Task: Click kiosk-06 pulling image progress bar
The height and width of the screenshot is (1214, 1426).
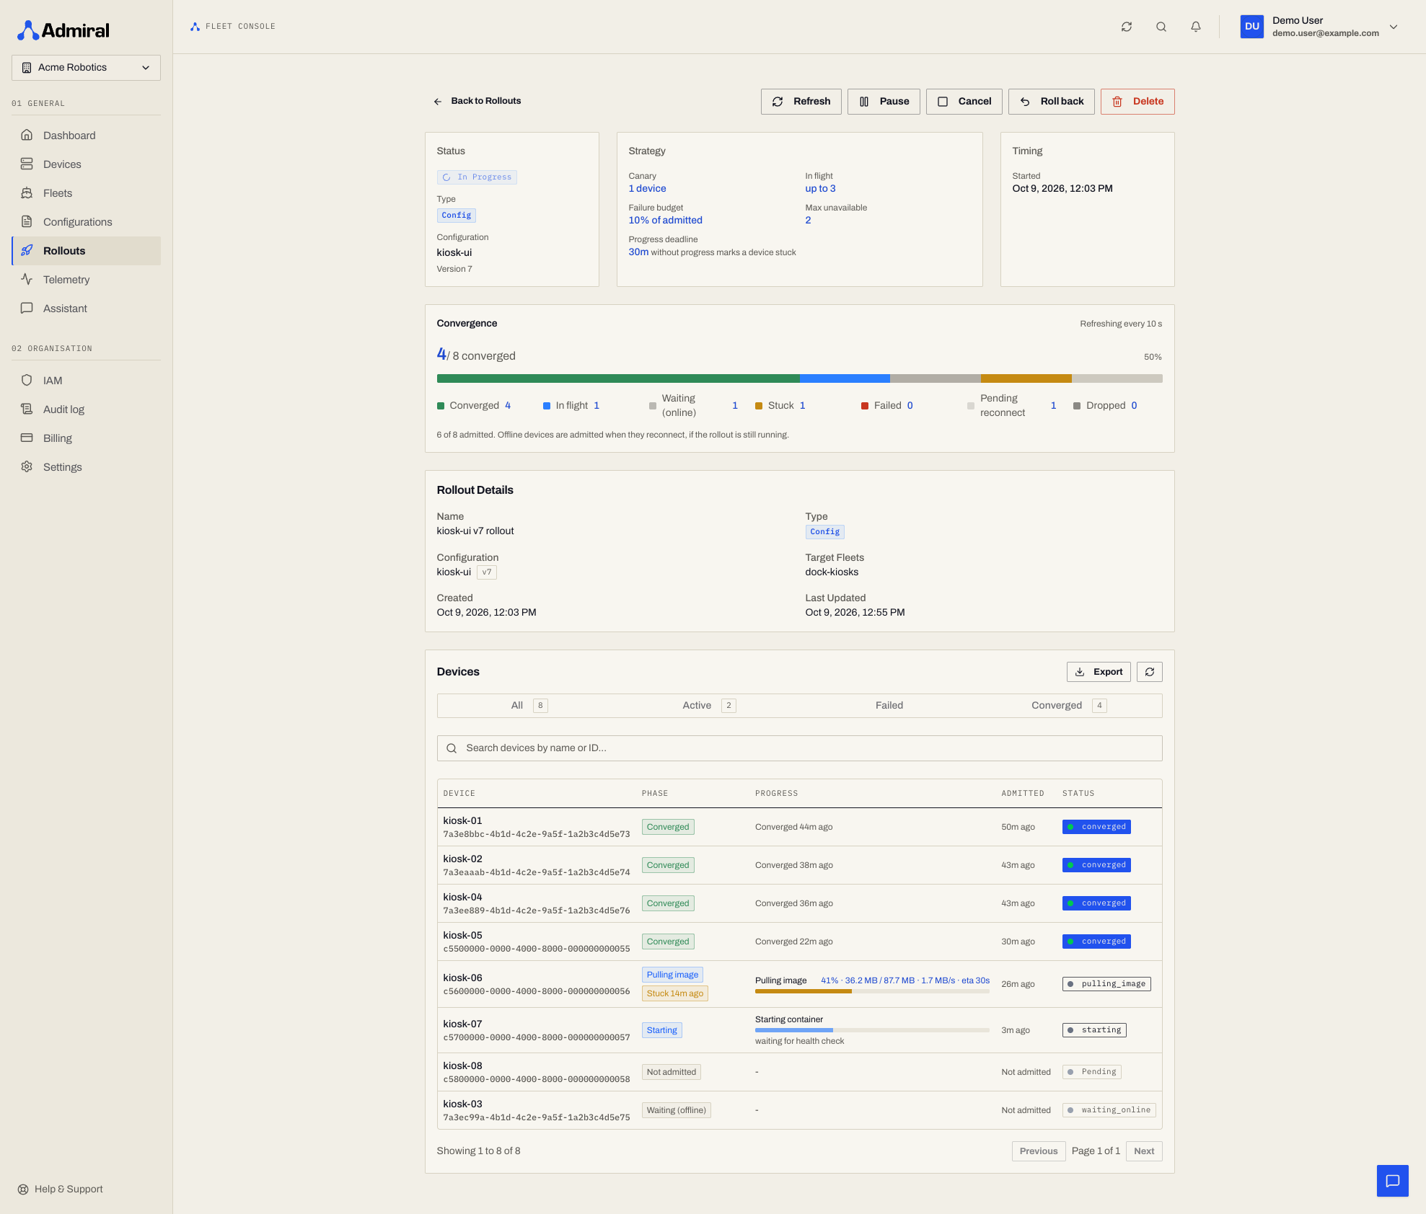Action: click(872, 991)
